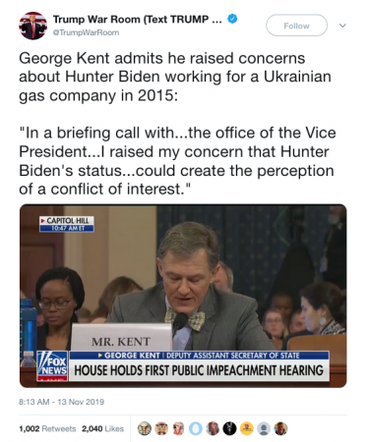This screenshot has height=442, width=367.
Task: Play the George Kent hearing video
Action: pos(183,296)
